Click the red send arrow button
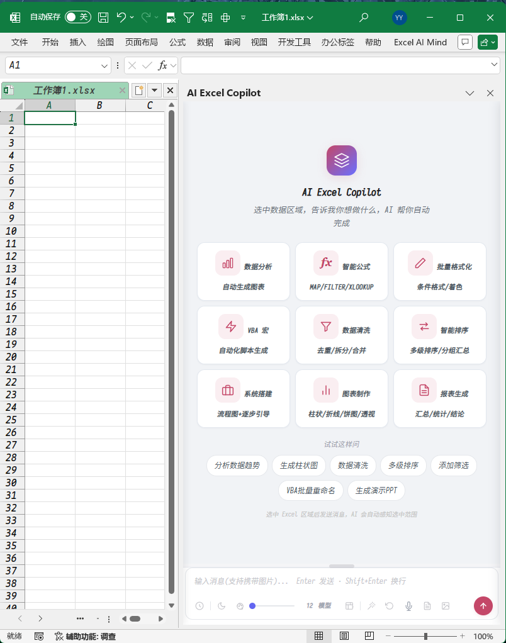Image resolution: width=506 pixels, height=643 pixels. pos(483,606)
